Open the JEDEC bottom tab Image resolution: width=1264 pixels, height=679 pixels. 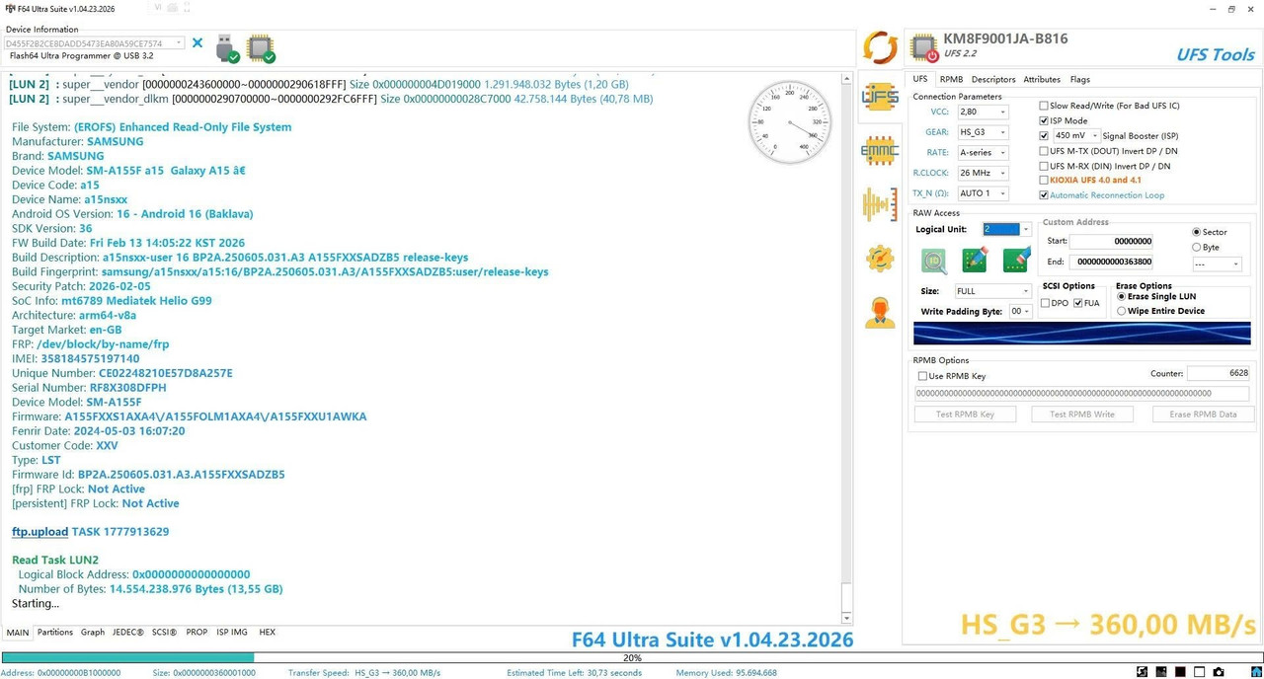point(128,632)
